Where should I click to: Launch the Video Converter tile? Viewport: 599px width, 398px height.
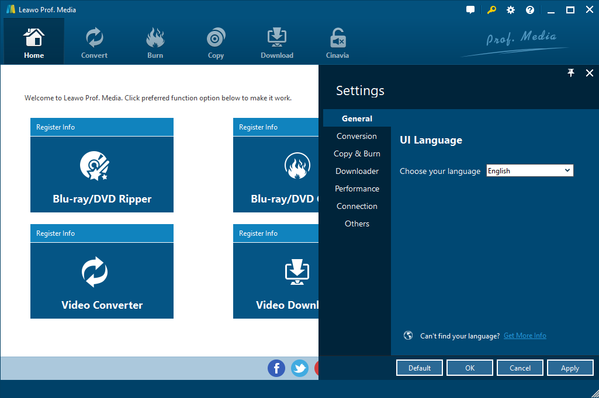(x=102, y=281)
